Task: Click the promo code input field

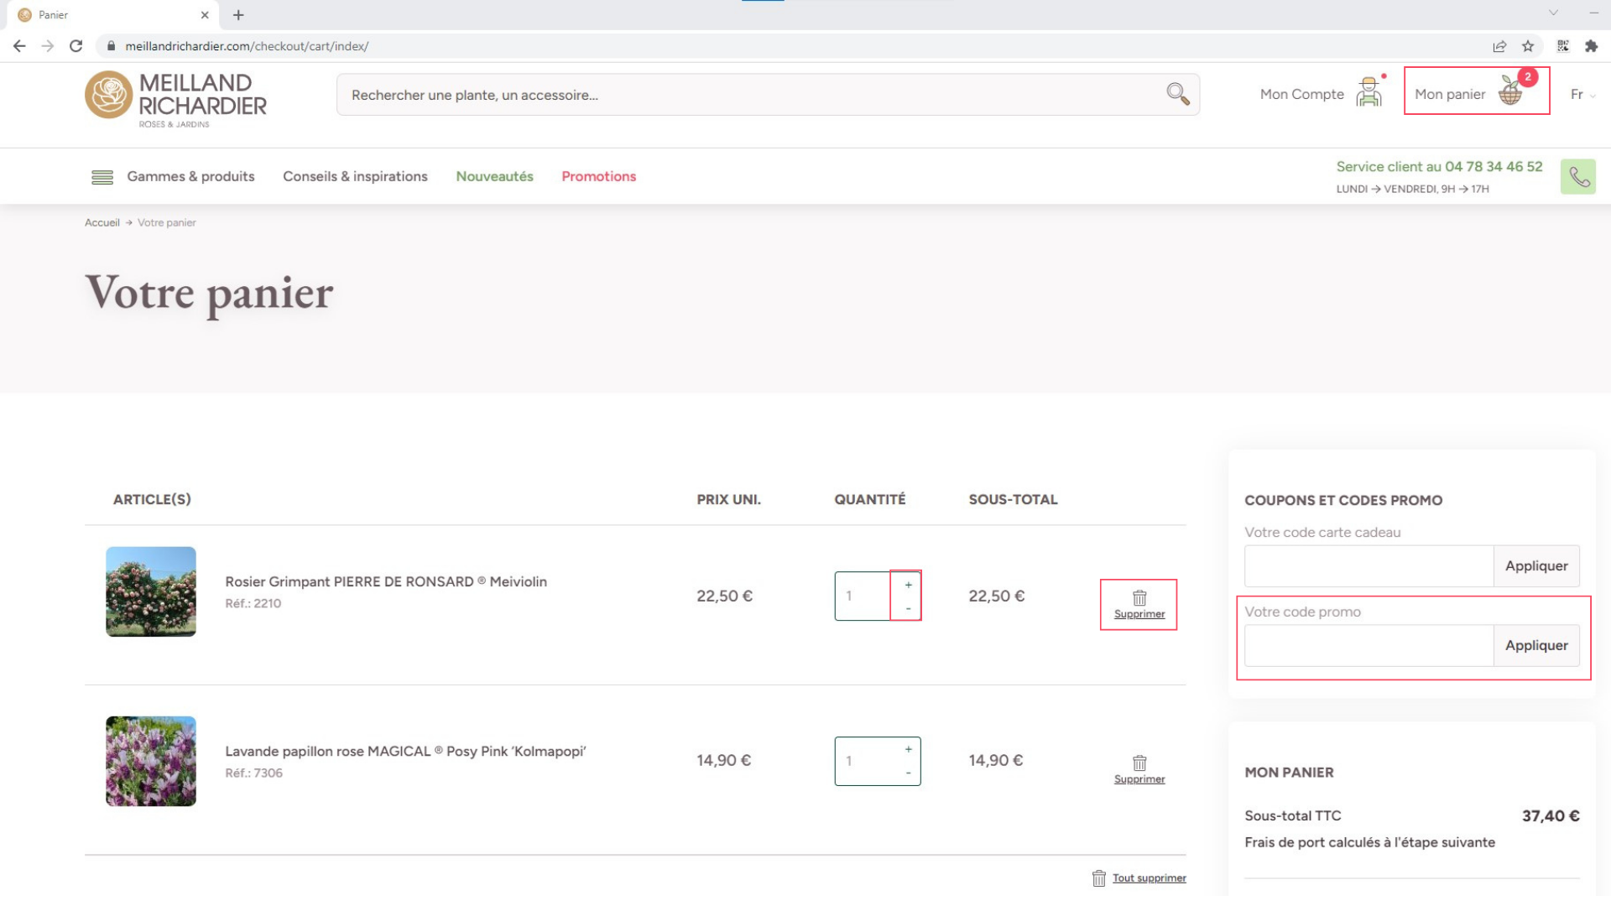Action: [1369, 646]
